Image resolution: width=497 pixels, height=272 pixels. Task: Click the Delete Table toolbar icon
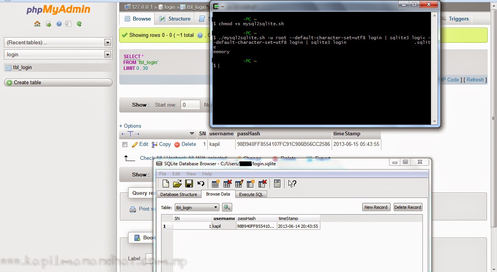228,184
